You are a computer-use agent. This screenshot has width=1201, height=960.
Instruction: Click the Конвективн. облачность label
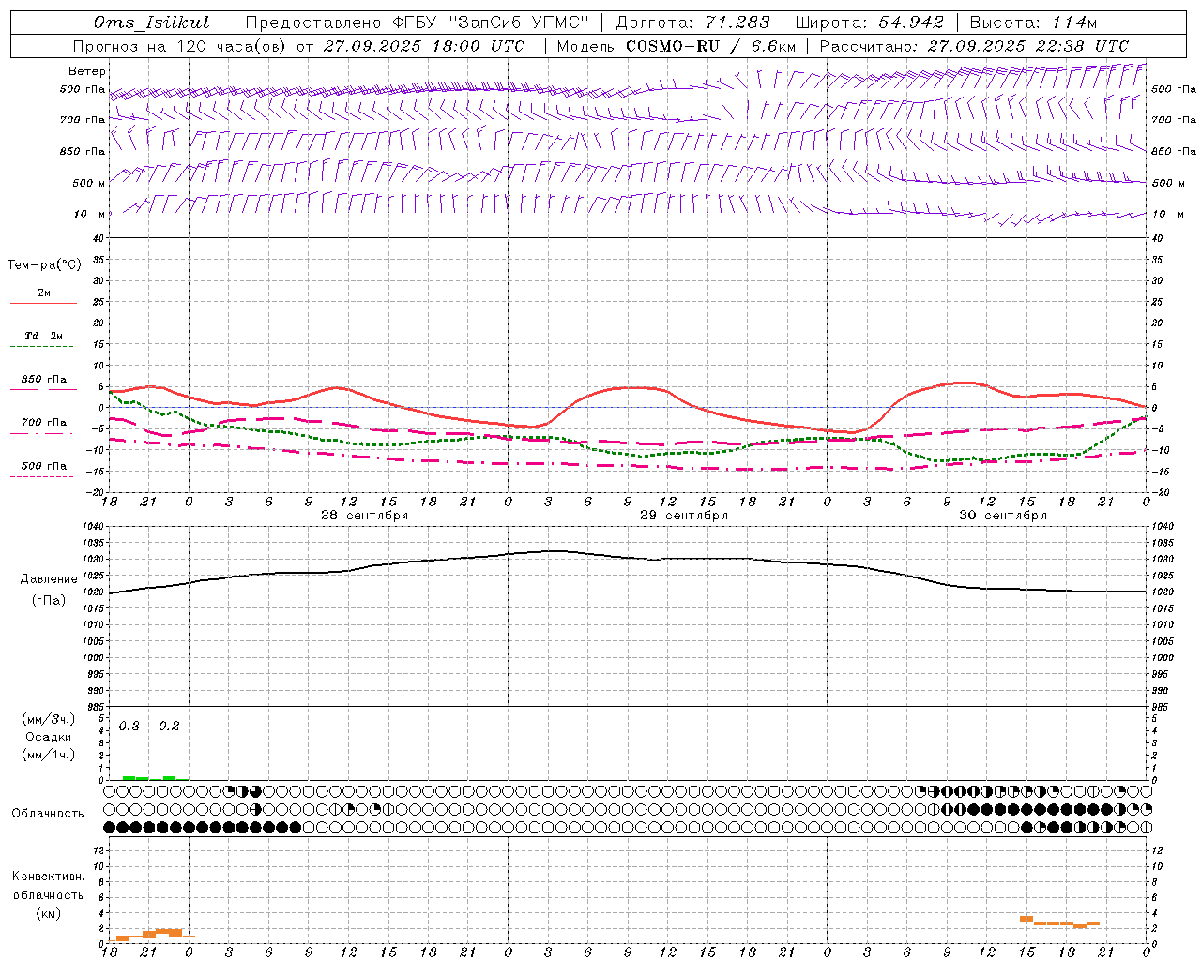click(x=48, y=886)
